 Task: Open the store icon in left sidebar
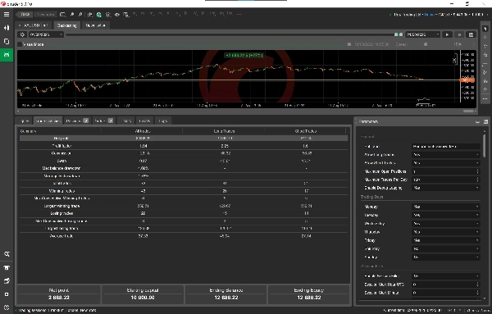(7, 267)
